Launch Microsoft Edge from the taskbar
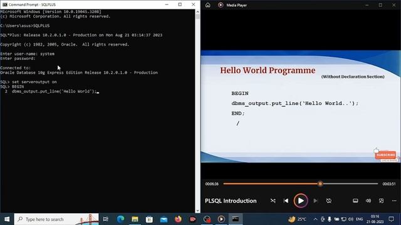Image resolution: width=401 pixels, height=225 pixels. [x=120, y=219]
